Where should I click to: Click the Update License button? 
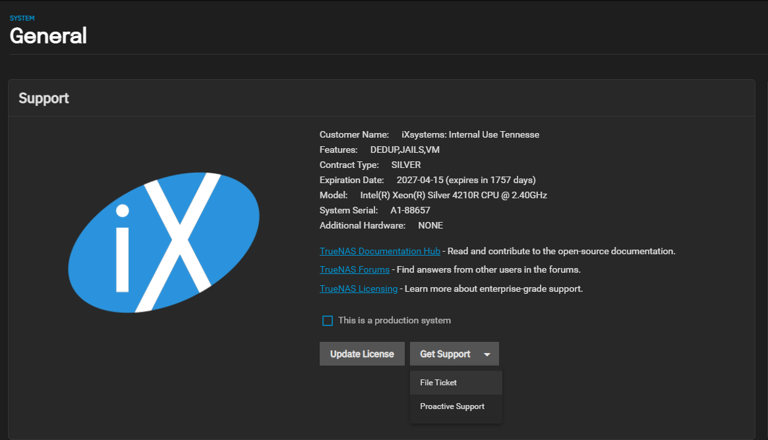pyautogui.click(x=362, y=354)
